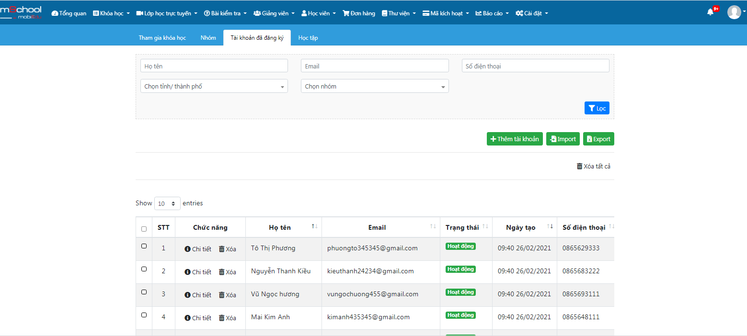This screenshot has width=747, height=336.
Task: Click Xóa tất cả
Action: click(594, 167)
